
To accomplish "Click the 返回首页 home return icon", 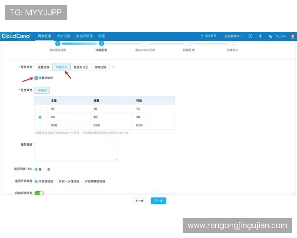I will point(202,36).
